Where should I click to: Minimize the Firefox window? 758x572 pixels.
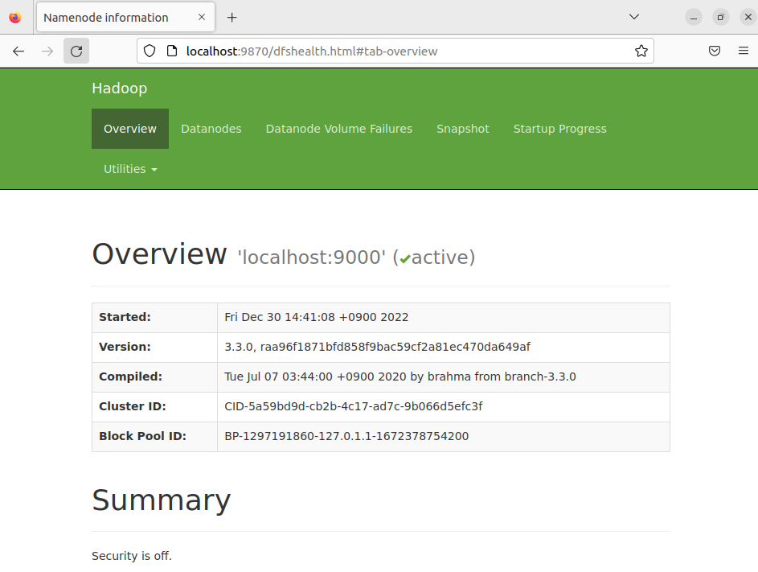[693, 18]
